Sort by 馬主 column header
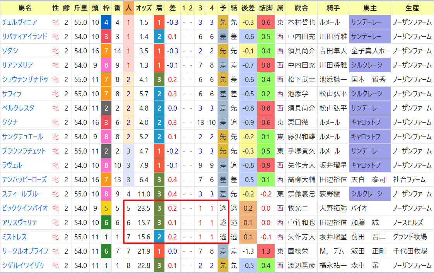Image resolution: width=434 pixels, height=273 pixels. [370, 8]
